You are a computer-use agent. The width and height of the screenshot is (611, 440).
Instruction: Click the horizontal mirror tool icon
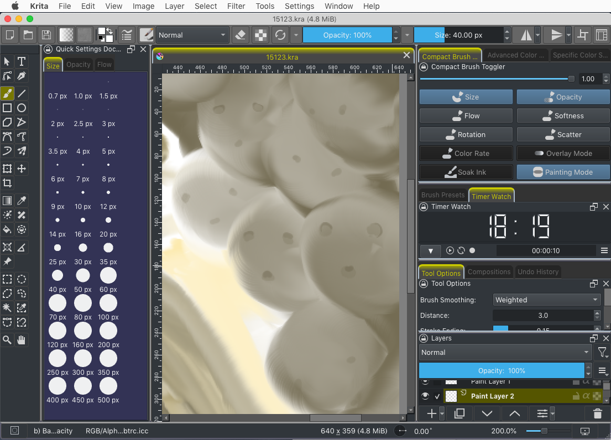pos(526,35)
